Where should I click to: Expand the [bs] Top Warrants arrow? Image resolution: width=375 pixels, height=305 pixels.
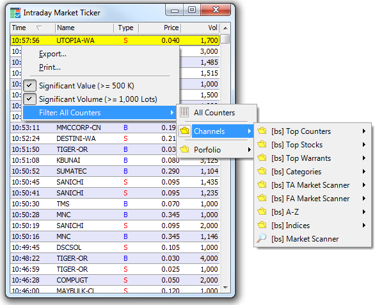coord(363,158)
